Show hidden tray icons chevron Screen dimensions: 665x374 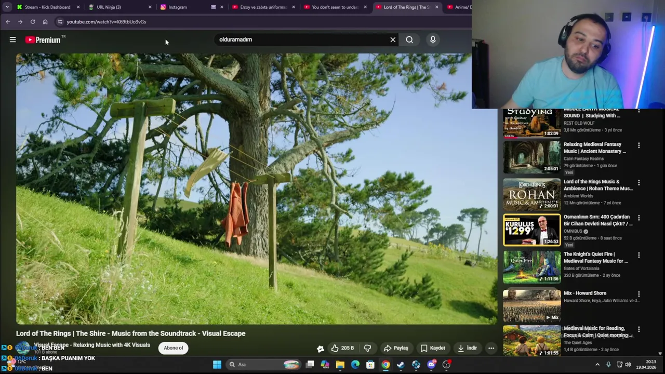597,365
